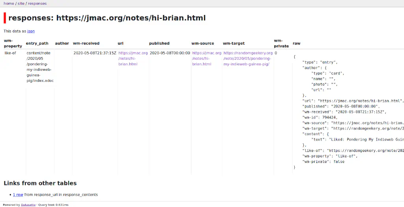Select the author column header
The height and width of the screenshot is (207, 404).
[62, 43]
